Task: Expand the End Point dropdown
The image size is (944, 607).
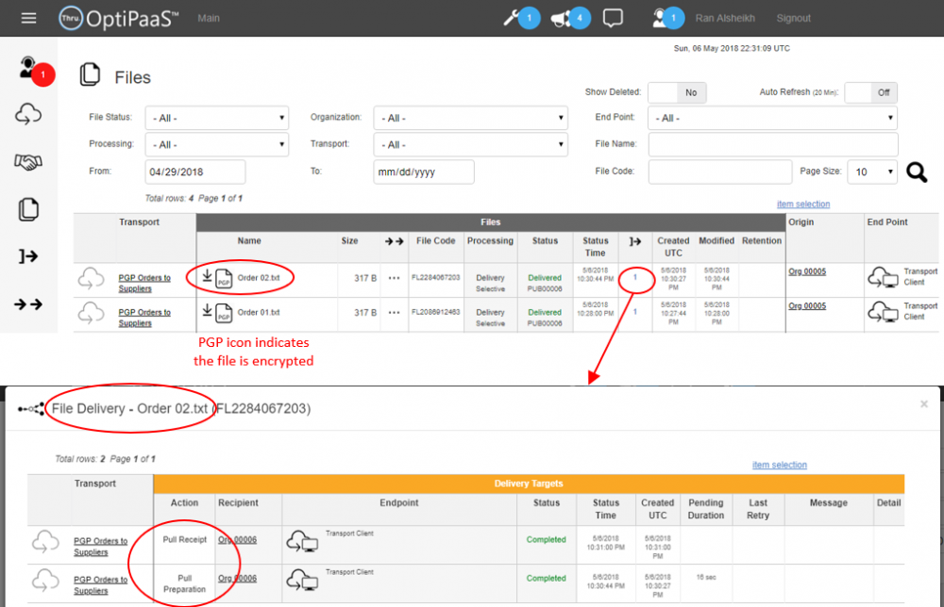Action: point(772,118)
